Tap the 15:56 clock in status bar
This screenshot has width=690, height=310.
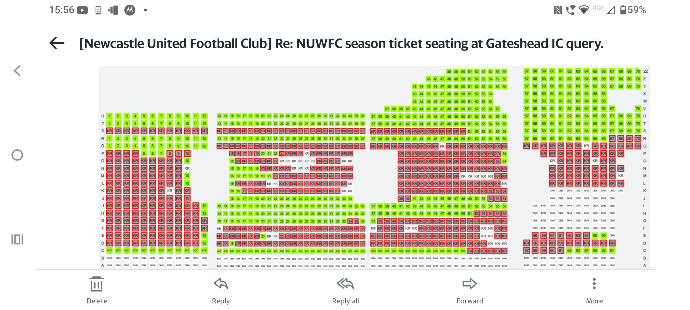(62, 10)
